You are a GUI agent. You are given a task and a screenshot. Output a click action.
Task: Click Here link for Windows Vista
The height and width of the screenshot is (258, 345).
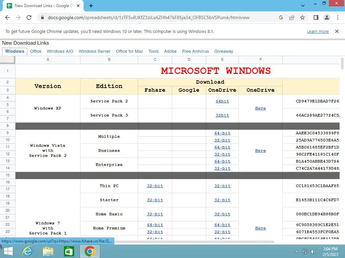click(x=260, y=150)
